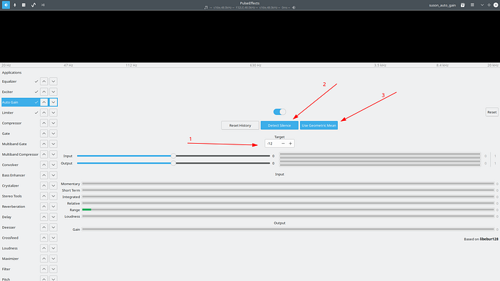Select Reverberation in the effects list
Viewport: 500px width, 281px height.
[14, 207]
